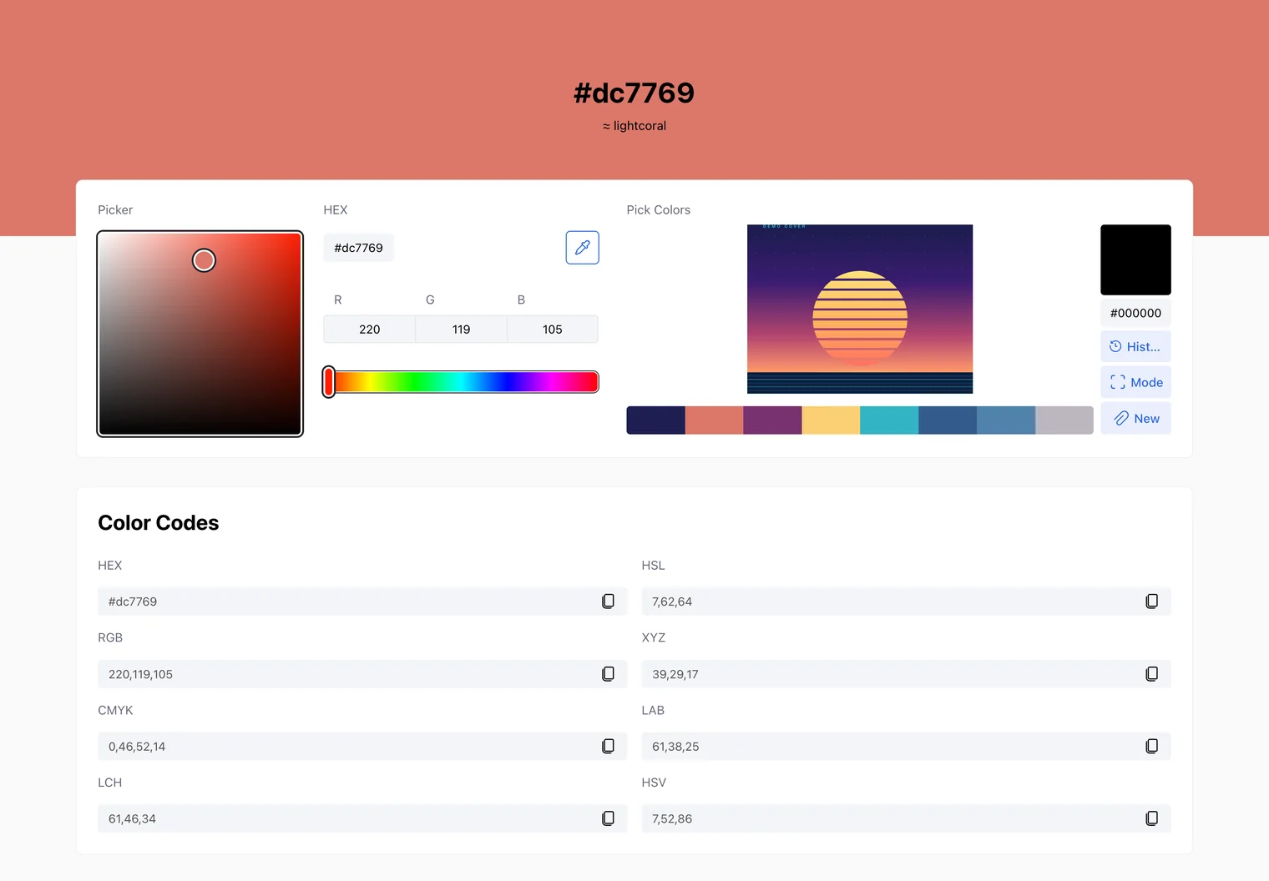Copy the LAB 61,38,25 value
Viewport: 1269px width, 881px height.
1151,747
